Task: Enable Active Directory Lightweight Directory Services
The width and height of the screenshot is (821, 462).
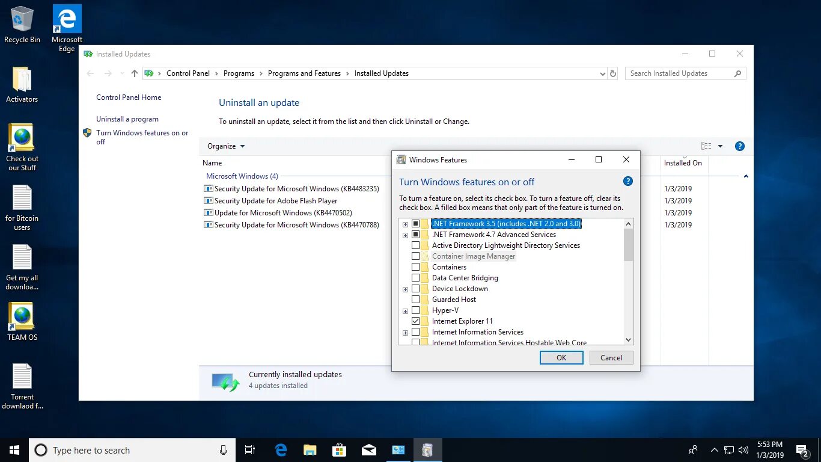Action: click(415, 245)
